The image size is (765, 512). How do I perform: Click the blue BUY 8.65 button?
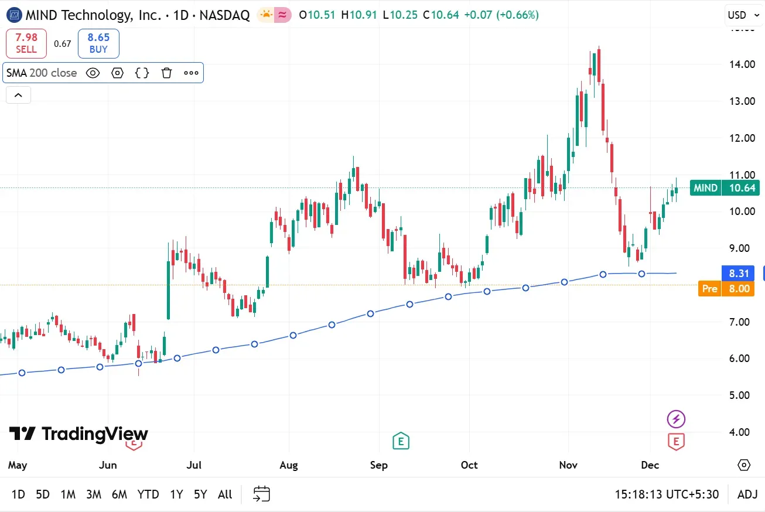click(98, 43)
